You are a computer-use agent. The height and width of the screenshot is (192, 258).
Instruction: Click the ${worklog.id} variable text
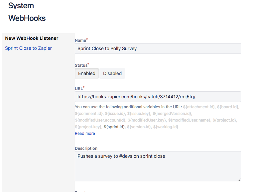(x=166, y=127)
